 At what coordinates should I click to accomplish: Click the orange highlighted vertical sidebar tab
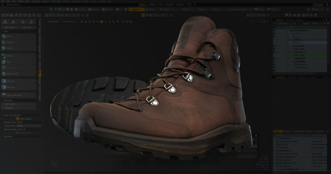point(40,73)
